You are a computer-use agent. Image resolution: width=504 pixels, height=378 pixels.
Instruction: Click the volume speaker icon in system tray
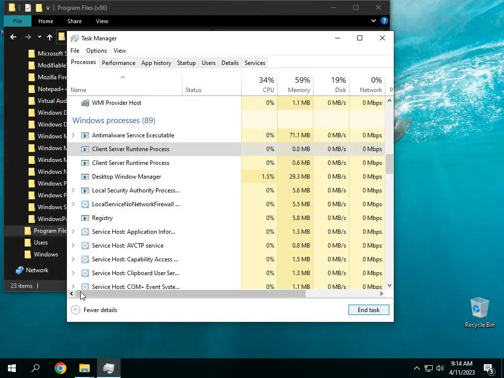point(440,368)
